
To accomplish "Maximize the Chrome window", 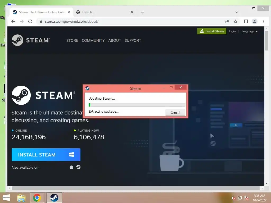I will tap(254, 8).
